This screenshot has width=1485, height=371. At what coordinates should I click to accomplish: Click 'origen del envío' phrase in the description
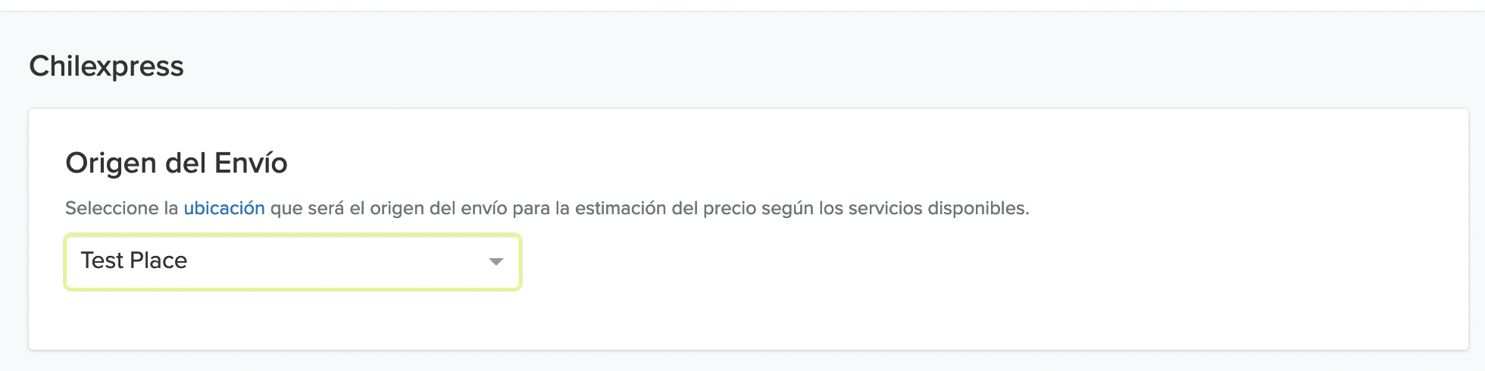438,208
